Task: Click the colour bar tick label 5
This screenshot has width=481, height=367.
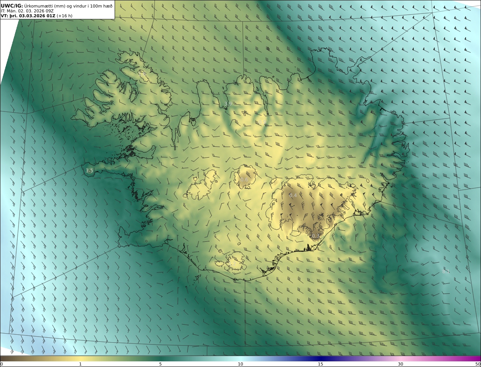Action: tap(160, 364)
